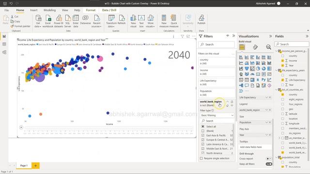Open the Excel workbook data source
The image size is (310, 174).
[x=48, y=21]
